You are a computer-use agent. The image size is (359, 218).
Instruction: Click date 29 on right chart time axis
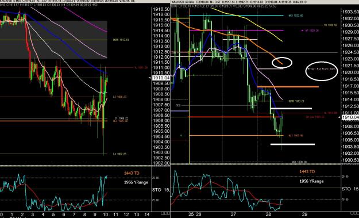[304, 215]
